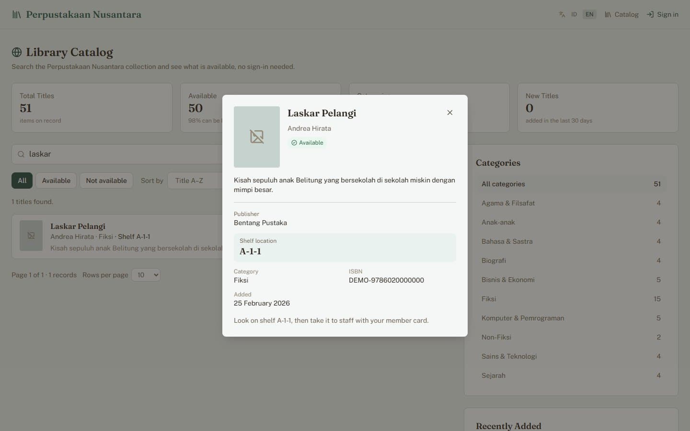Switch language to ID
The image size is (690, 431).
pyautogui.click(x=574, y=14)
